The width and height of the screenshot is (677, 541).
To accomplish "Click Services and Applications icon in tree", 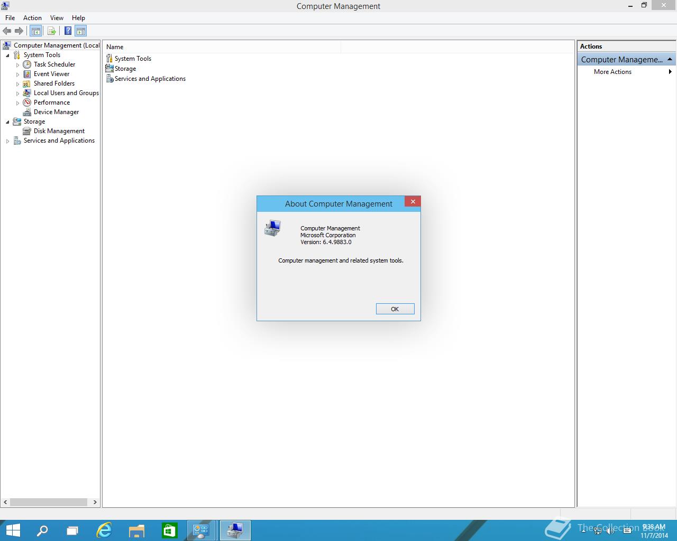I will pyautogui.click(x=17, y=141).
